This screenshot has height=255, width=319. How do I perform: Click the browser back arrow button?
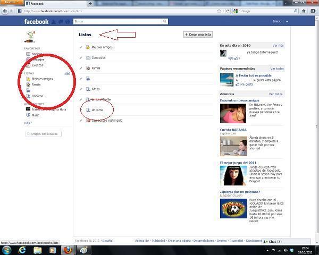click(x=5, y=11)
